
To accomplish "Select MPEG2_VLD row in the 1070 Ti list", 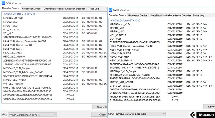I will pyautogui.click(x=55, y=22).
